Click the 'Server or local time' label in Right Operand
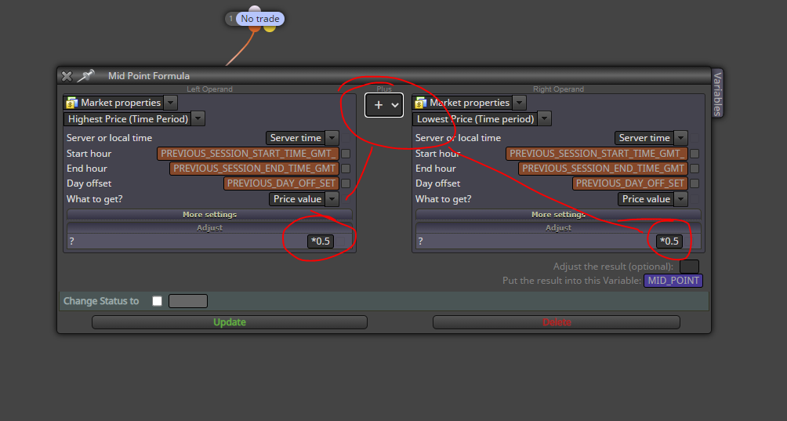The width and height of the screenshot is (787, 421). click(x=458, y=138)
